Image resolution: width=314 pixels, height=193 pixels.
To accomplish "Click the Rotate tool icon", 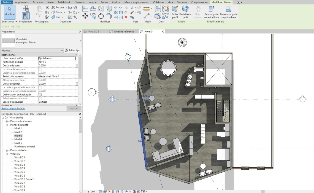I will [101, 16].
